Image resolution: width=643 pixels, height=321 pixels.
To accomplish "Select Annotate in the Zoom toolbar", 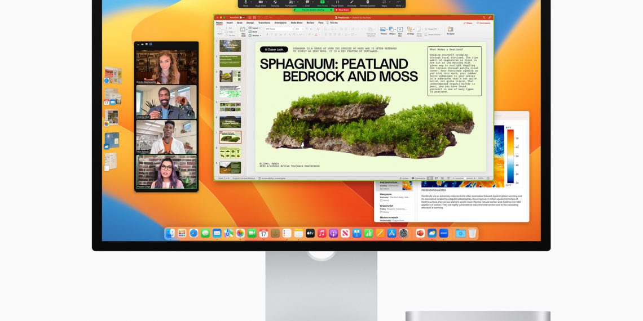I will point(352,3).
